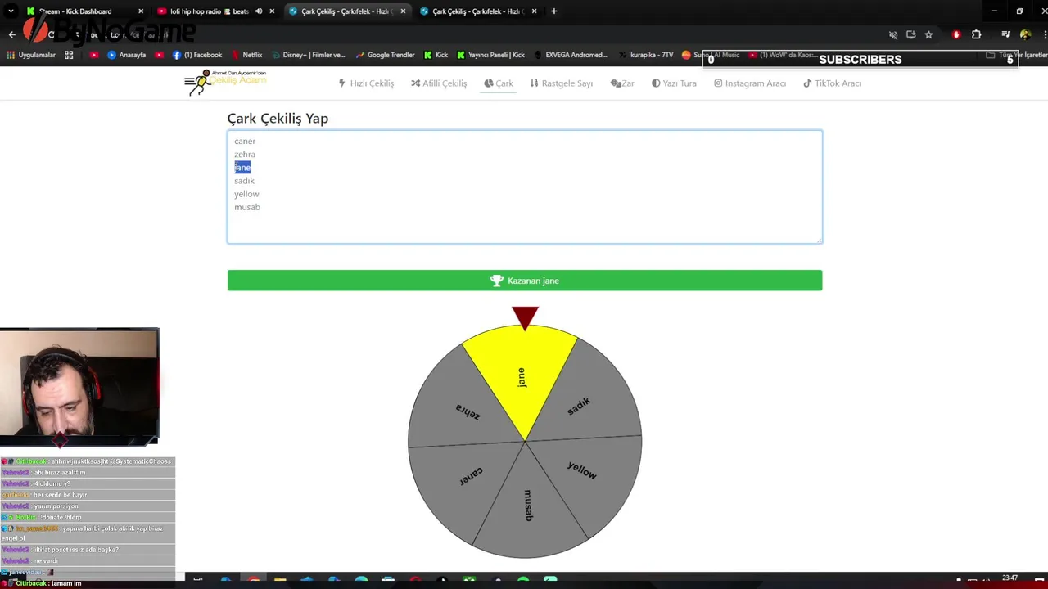Viewport: 1048px width, 589px height.
Task: Open the (1) Facebook bookmark
Action: (x=197, y=55)
